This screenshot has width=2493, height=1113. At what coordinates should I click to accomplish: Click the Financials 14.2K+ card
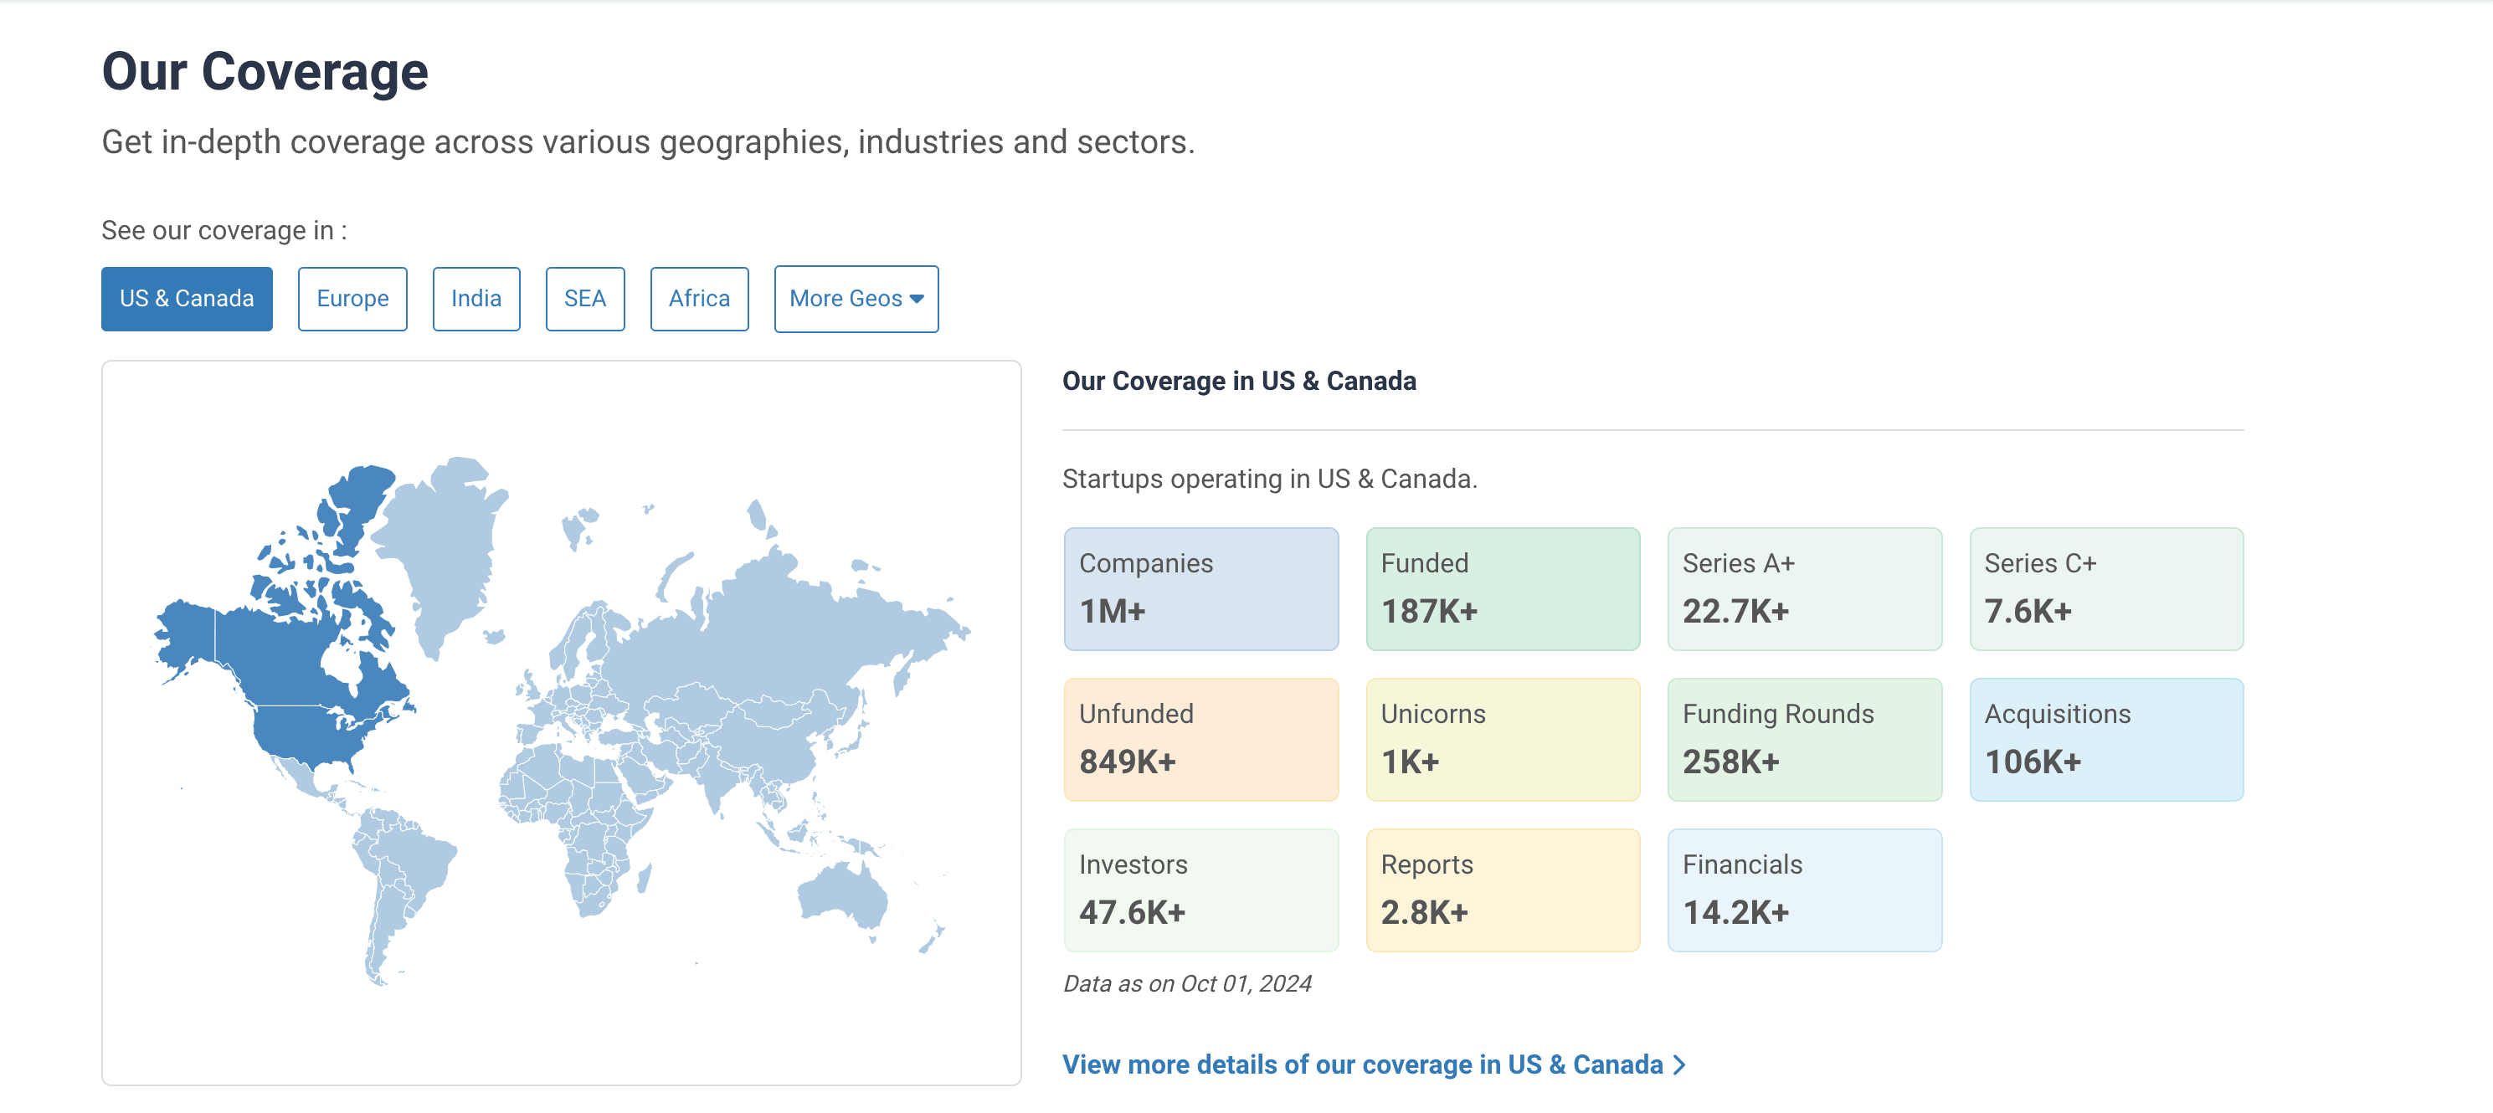1804,890
